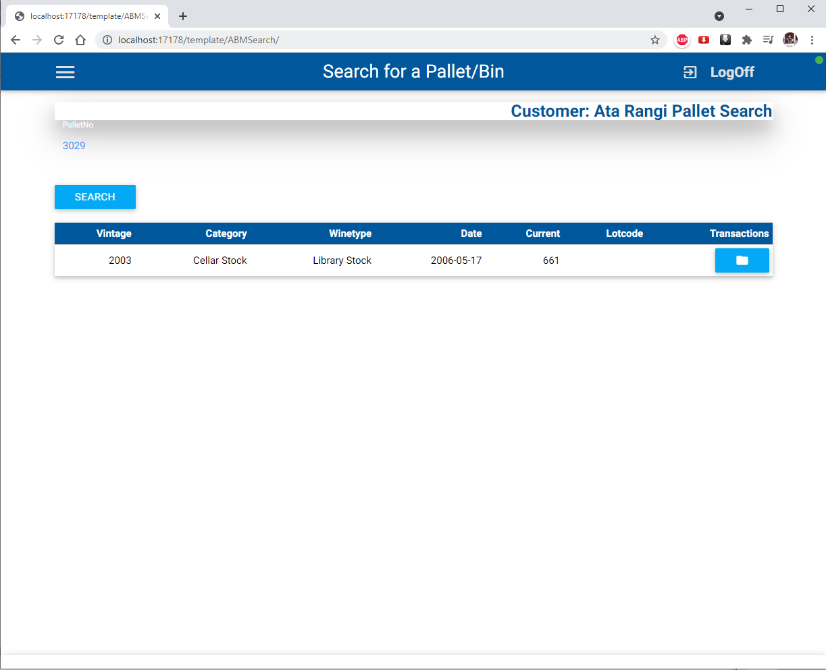Select the 661 current value cell

tap(551, 260)
